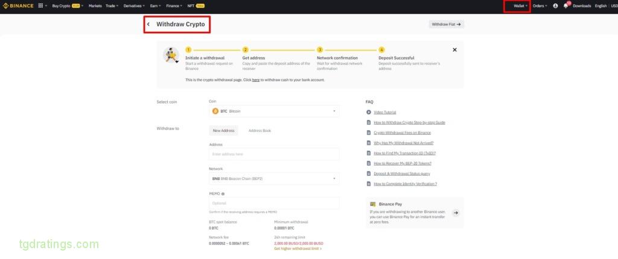
Task: Click the Binance logo
Action: (18, 6)
